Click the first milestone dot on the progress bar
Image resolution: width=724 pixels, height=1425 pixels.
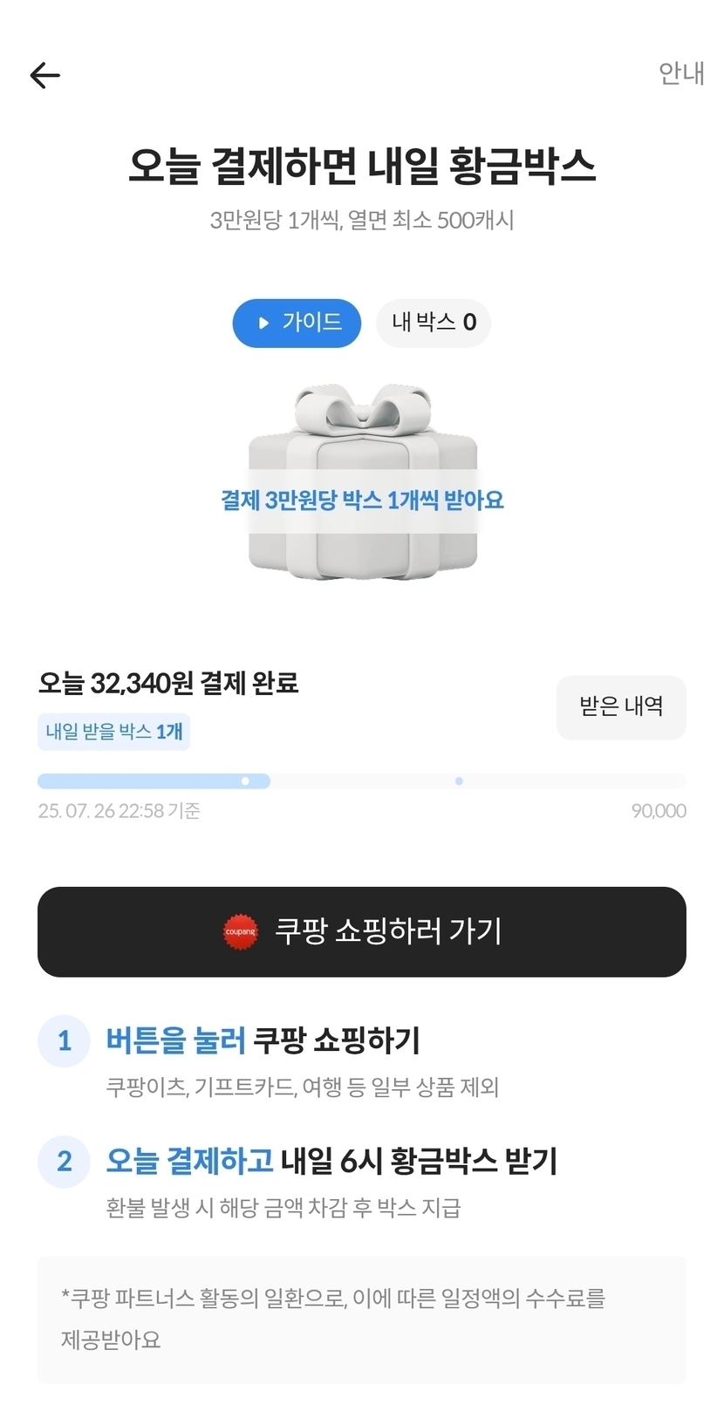click(x=245, y=781)
